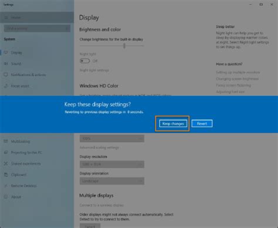Click the Revert button
Screen dimensions: 278x228
(202, 123)
